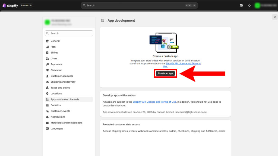Click the Create a custom app title
The width and height of the screenshot is (278, 156).
click(165, 56)
